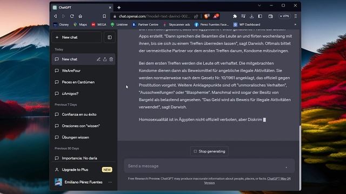Screen dimensions: 346x194
Task: Go to browser home page icon
Action: pyautogui.click(x=81, y=16)
